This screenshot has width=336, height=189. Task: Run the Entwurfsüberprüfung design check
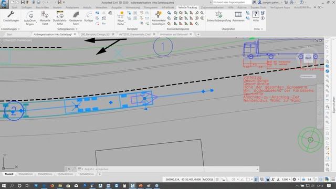click(x=219, y=17)
